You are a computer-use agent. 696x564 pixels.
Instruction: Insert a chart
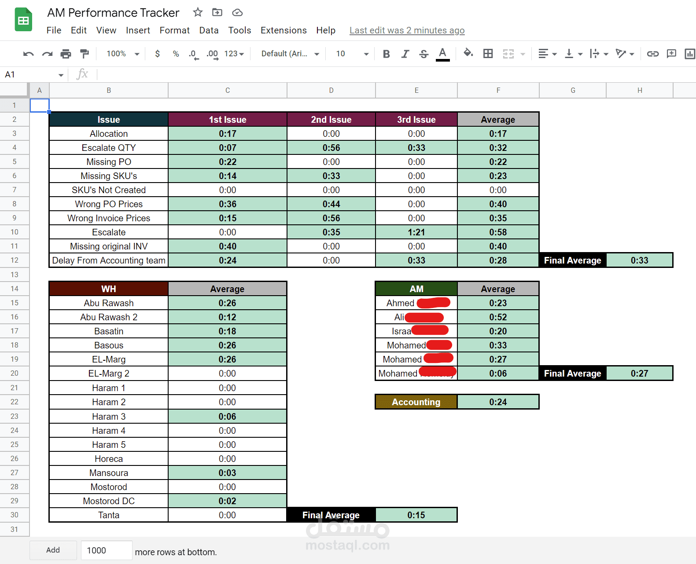click(x=689, y=54)
